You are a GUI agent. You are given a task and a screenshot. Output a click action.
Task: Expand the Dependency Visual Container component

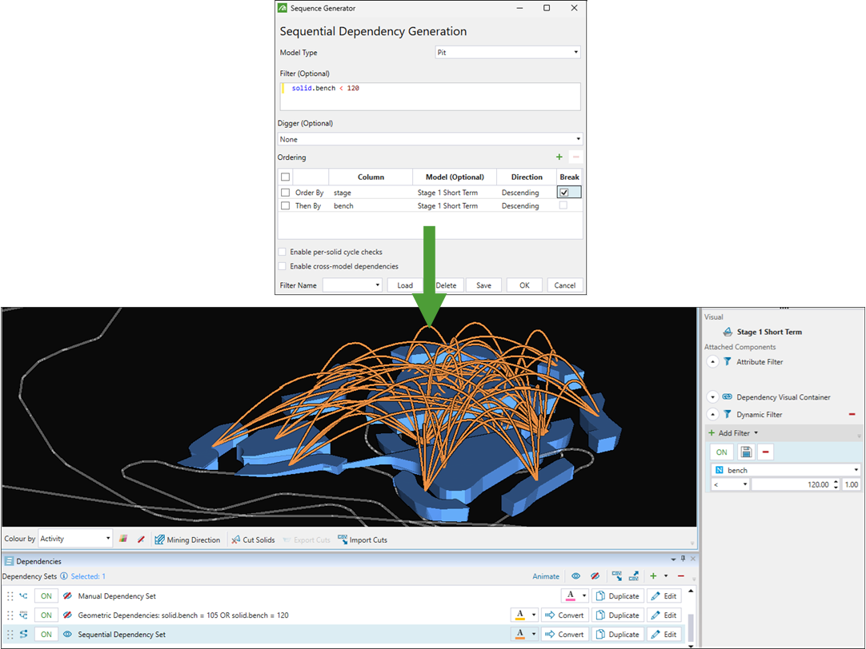[713, 396]
